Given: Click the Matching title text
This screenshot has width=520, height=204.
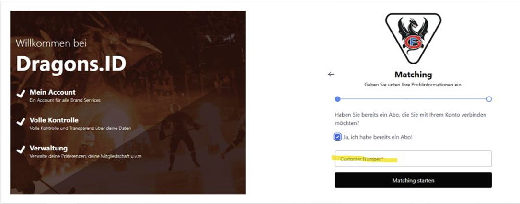Looking at the screenshot, I should pyautogui.click(x=413, y=75).
